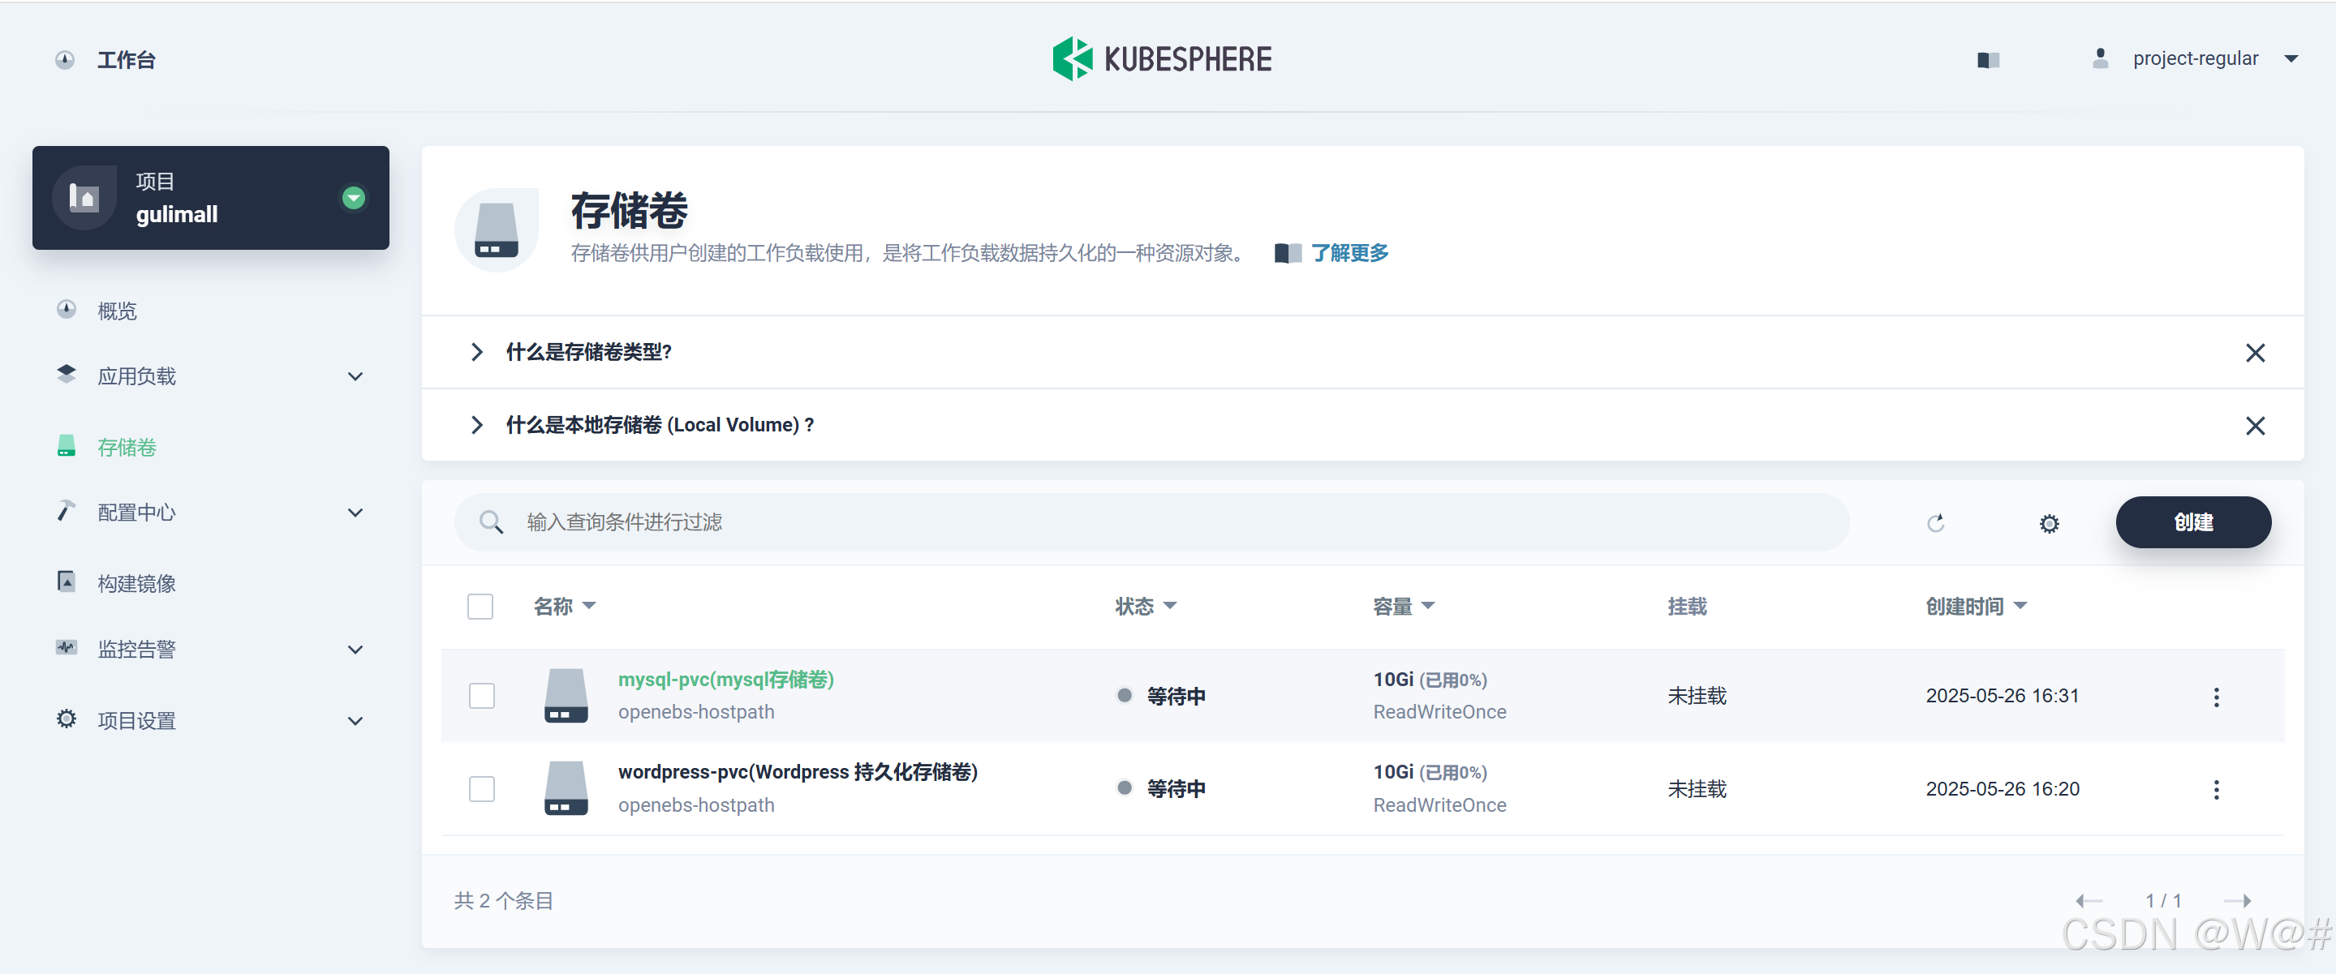Dismiss the Local Volume tip
The width and height of the screenshot is (2336, 974).
(2254, 426)
